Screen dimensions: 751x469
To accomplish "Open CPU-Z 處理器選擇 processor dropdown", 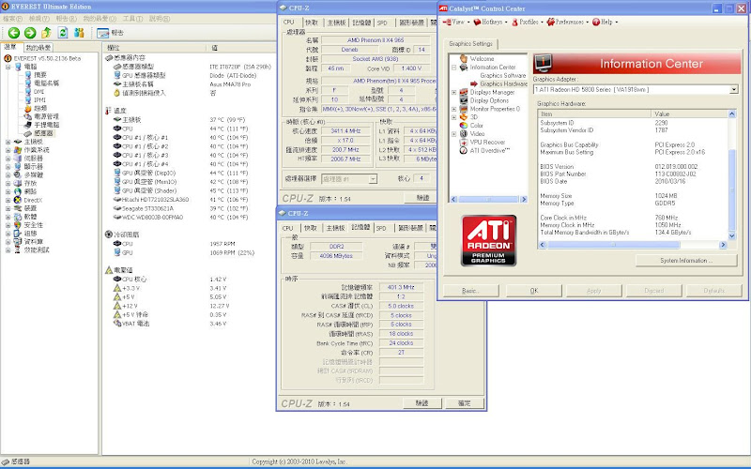I will click(373, 179).
